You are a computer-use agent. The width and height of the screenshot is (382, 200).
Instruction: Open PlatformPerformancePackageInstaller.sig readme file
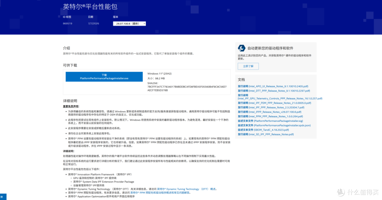[270, 121]
